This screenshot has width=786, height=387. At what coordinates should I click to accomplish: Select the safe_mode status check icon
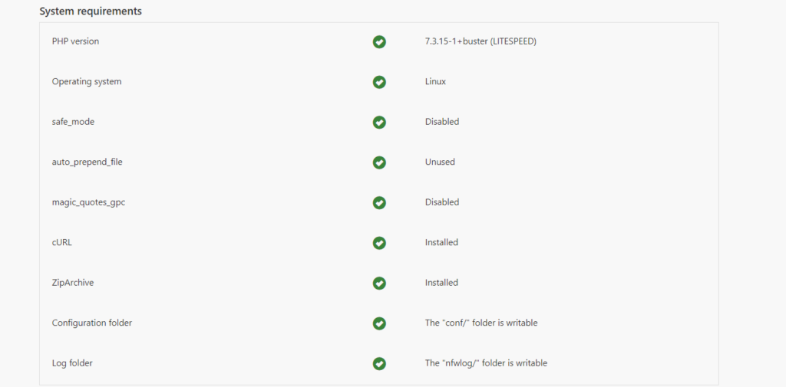[379, 122]
